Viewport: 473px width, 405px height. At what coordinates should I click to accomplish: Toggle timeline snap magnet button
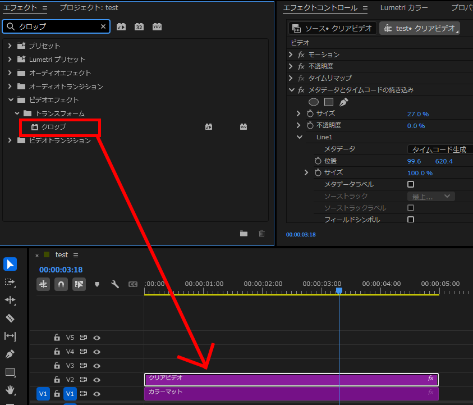[x=61, y=284]
